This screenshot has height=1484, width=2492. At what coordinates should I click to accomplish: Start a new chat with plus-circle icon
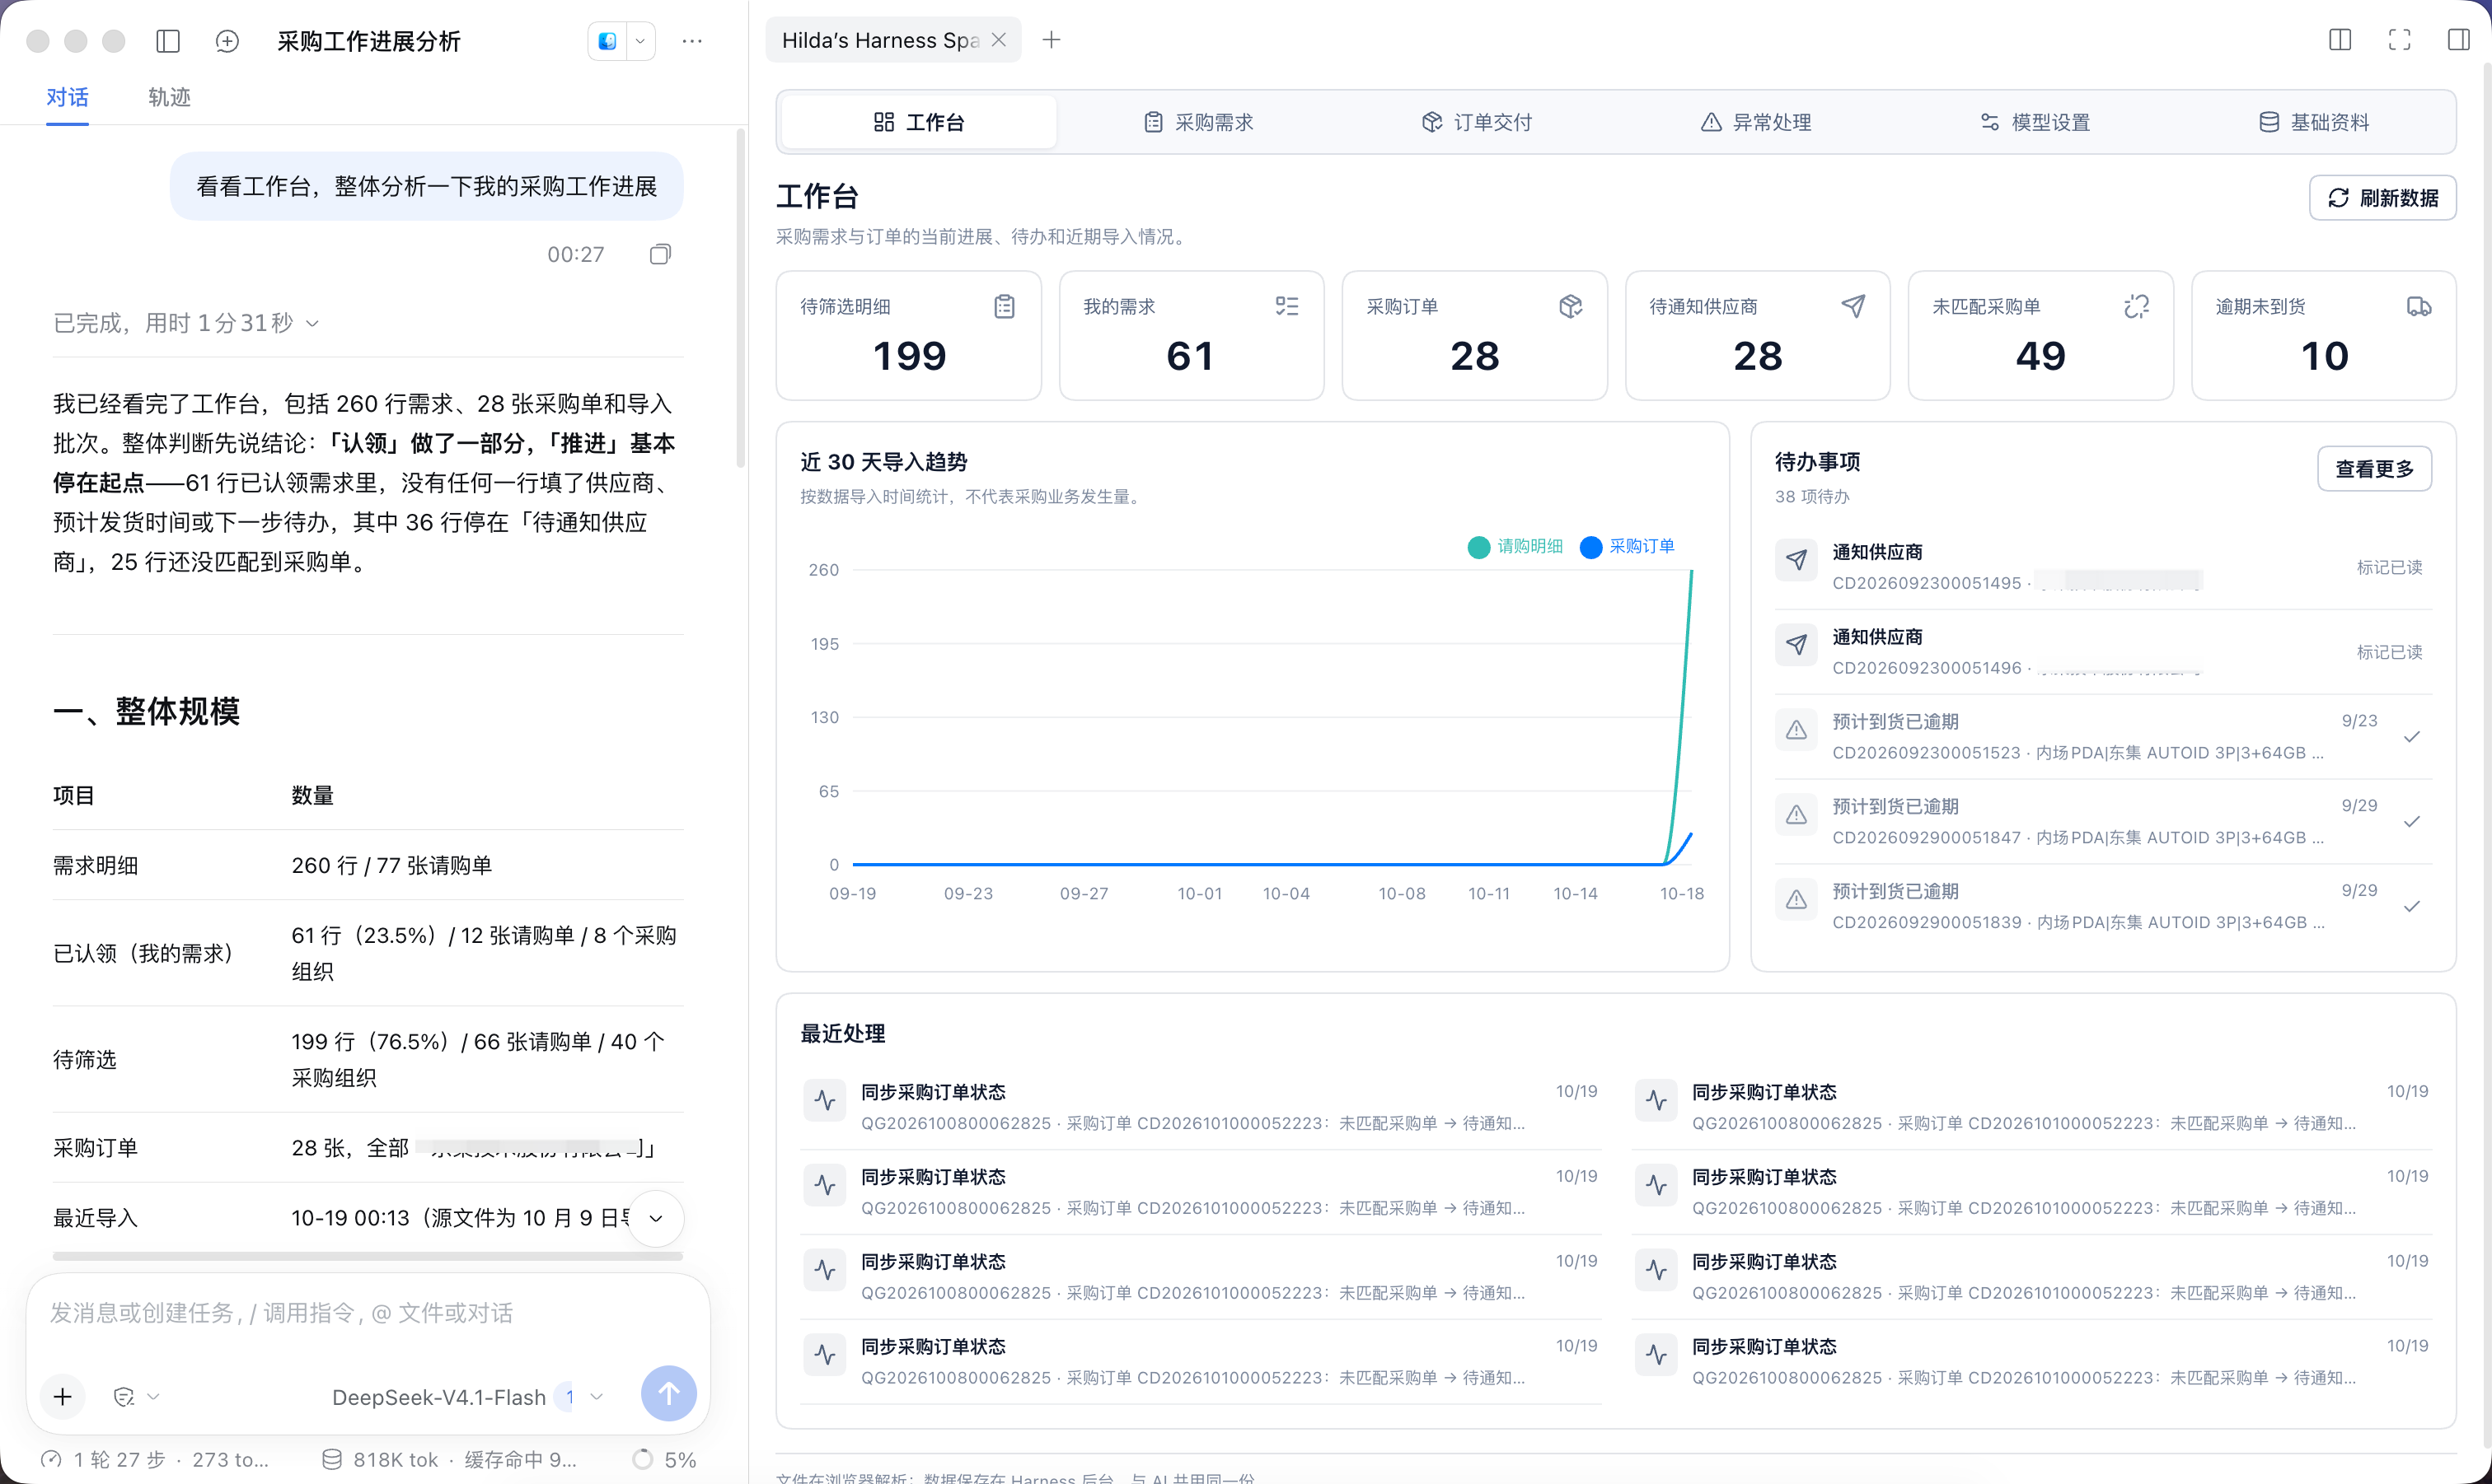[227, 41]
